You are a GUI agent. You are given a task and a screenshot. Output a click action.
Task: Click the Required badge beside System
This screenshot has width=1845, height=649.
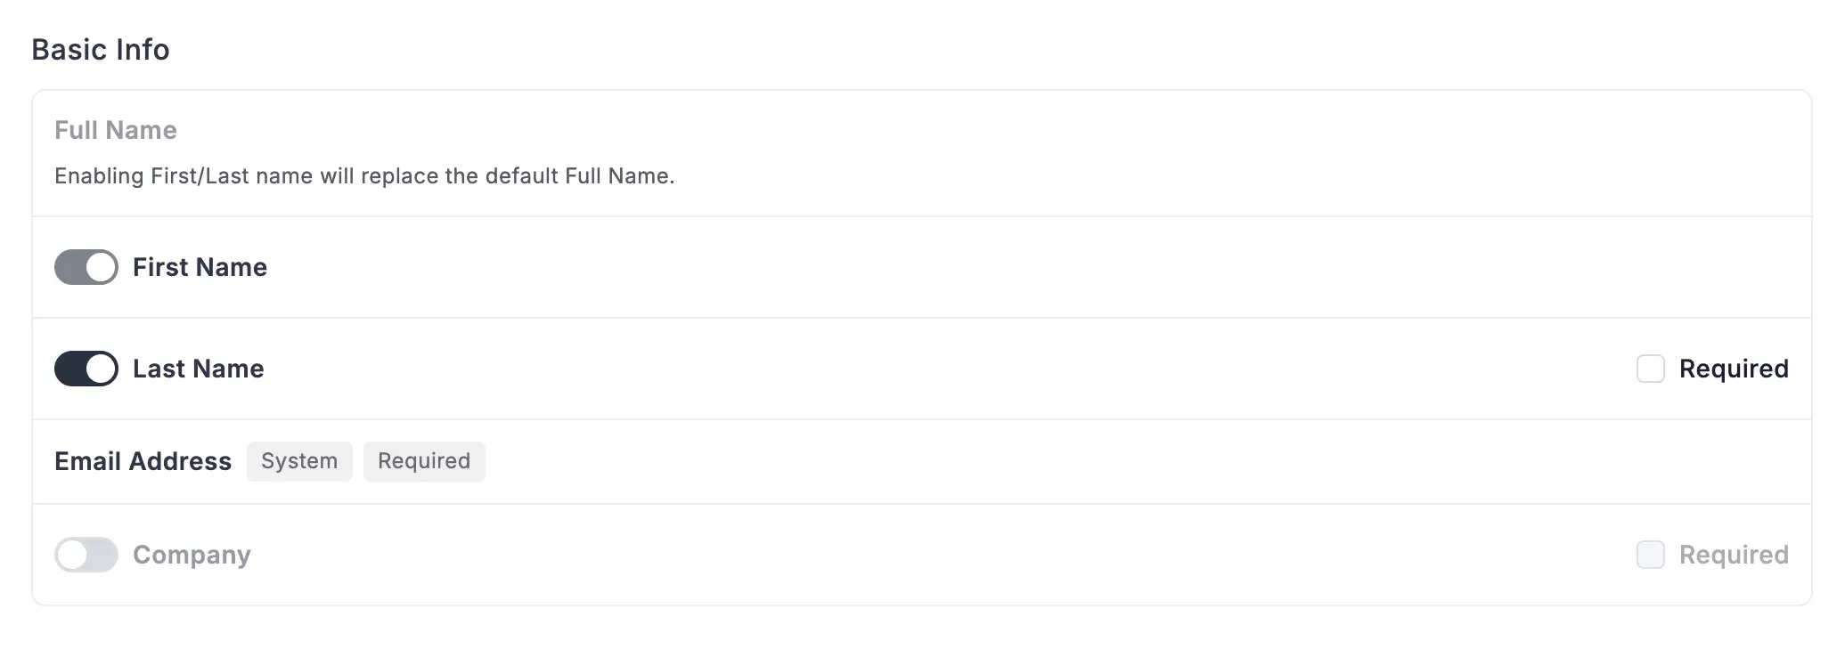click(x=424, y=461)
